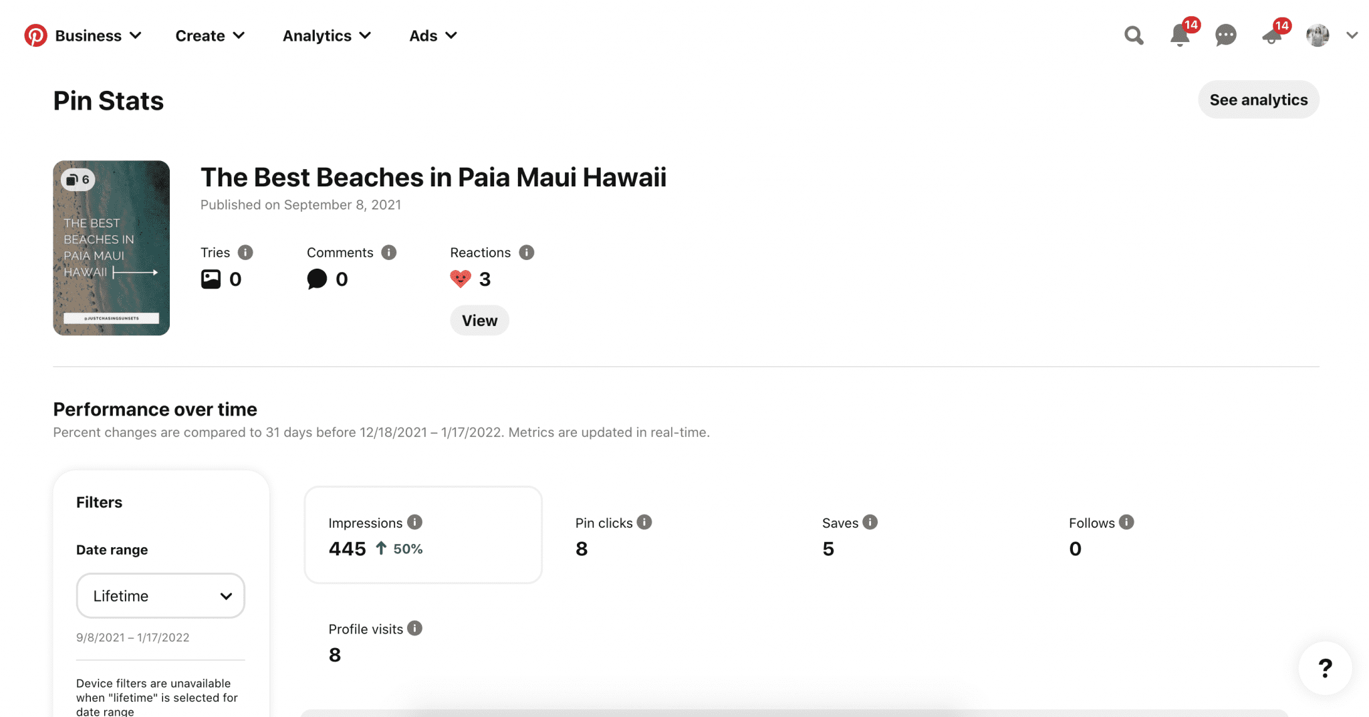Click the profile avatar picture
The image size is (1369, 717).
1317,35
